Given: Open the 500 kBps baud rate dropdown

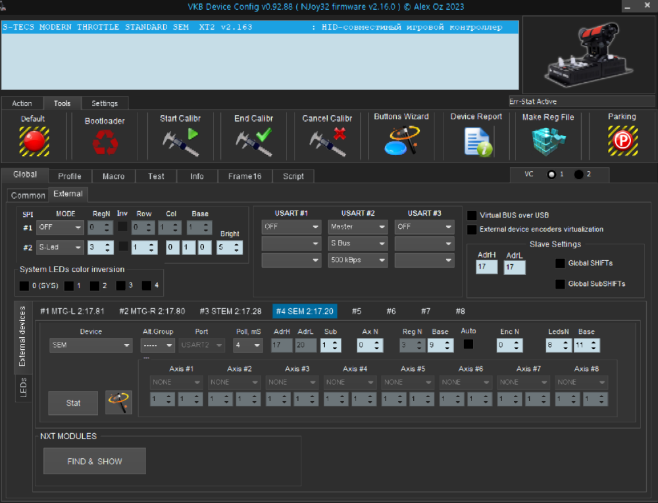Looking at the screenshot, I should click(358, 260).
